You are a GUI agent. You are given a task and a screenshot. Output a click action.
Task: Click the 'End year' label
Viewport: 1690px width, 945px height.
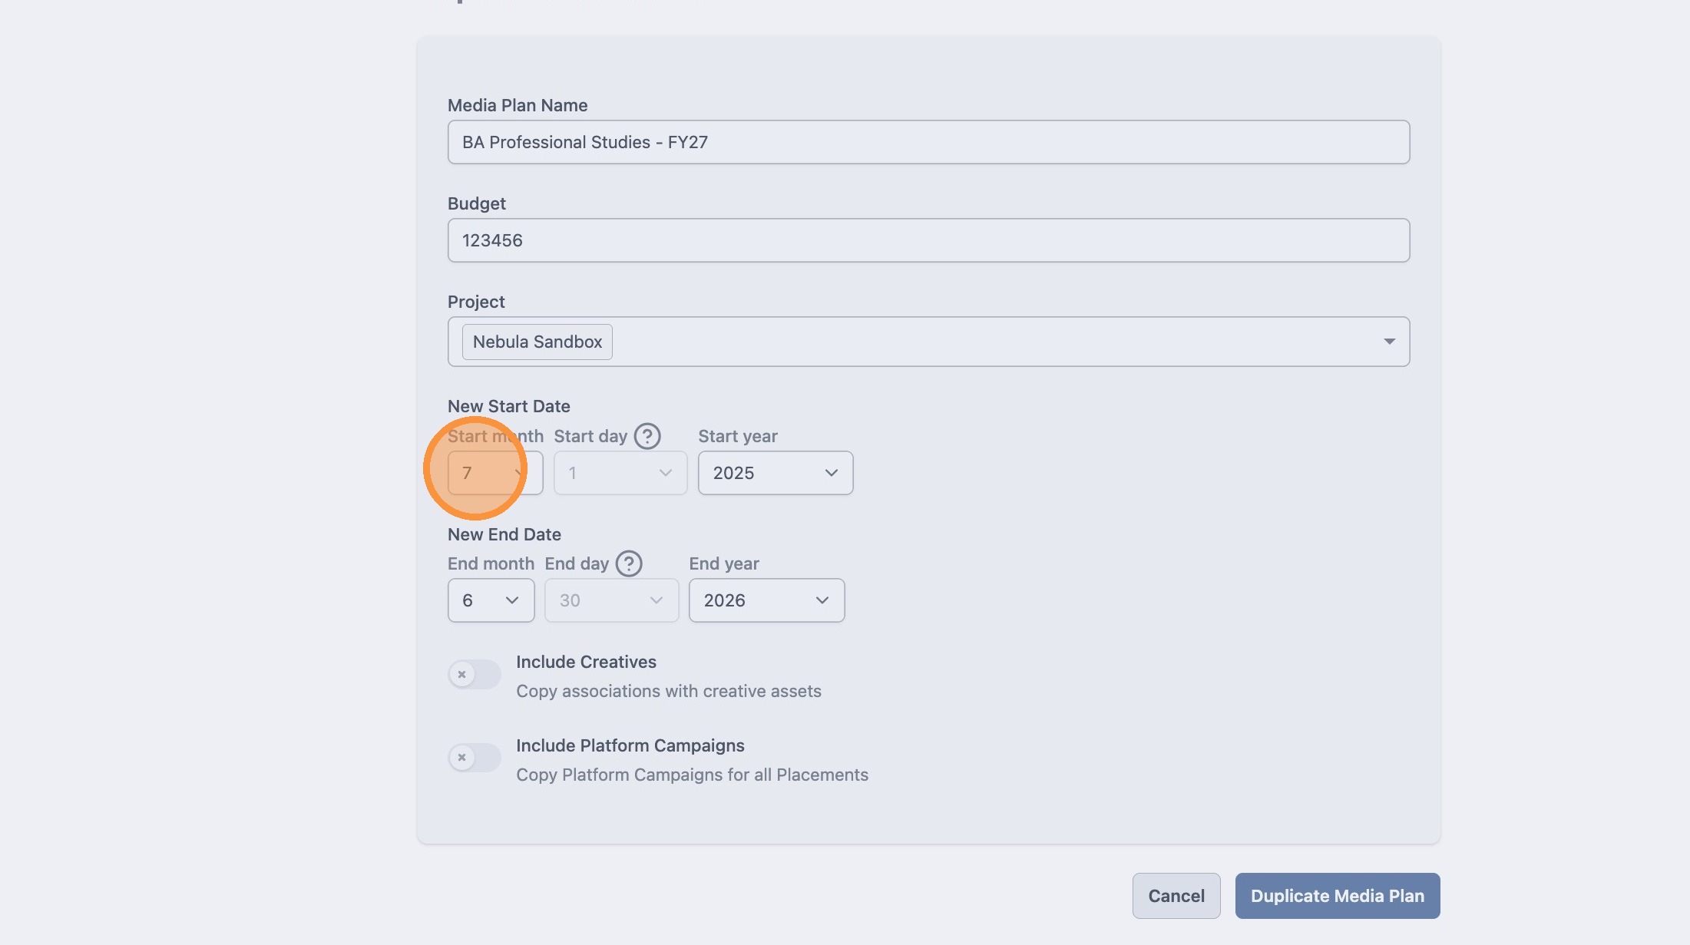point(724,563)
